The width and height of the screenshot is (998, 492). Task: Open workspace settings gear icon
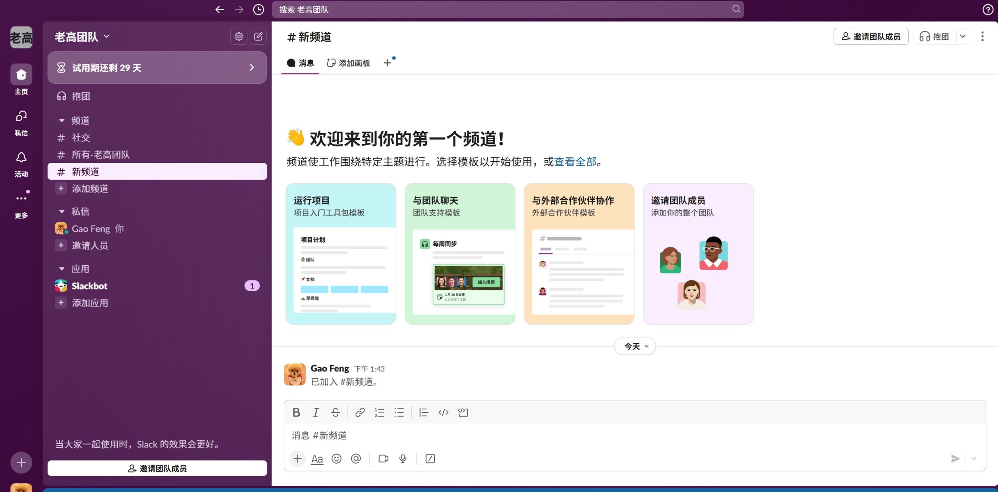tap(239, 37)
